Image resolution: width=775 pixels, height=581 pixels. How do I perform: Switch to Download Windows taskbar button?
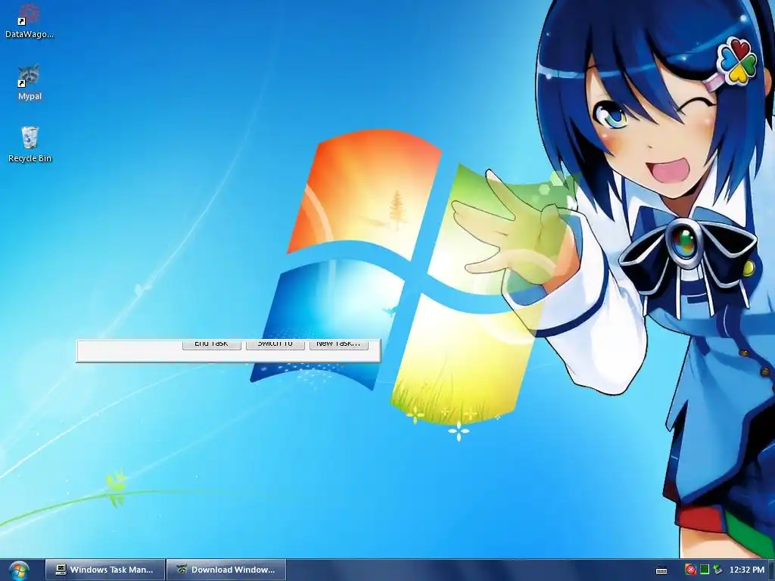(226, 570)
